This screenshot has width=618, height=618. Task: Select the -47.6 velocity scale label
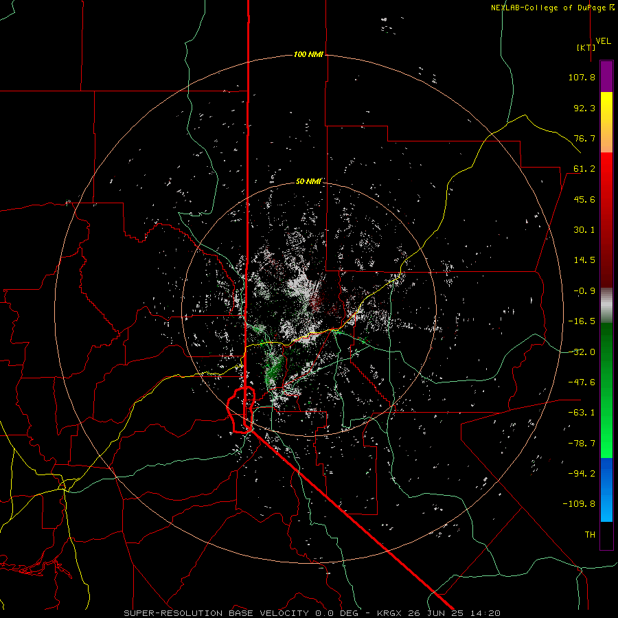click(x=582, y=382)
